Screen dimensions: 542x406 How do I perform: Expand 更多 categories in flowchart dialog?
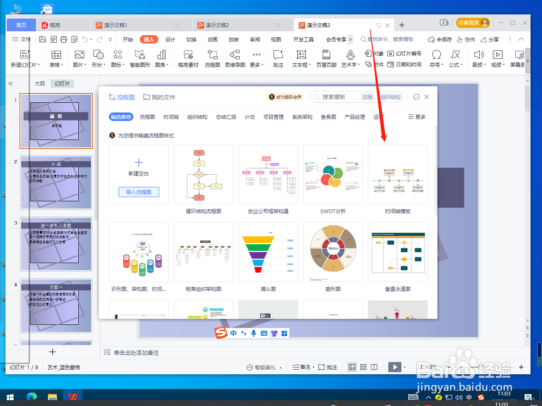pos(417,117)
